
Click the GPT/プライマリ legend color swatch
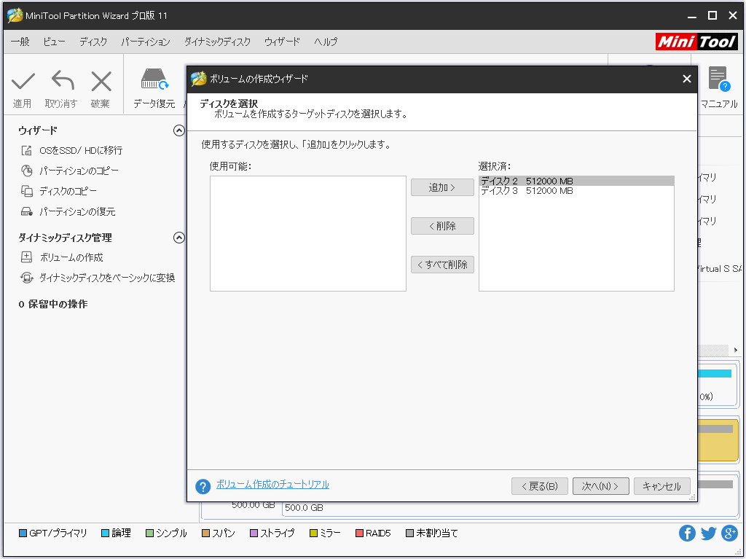[x=23, y=533]
